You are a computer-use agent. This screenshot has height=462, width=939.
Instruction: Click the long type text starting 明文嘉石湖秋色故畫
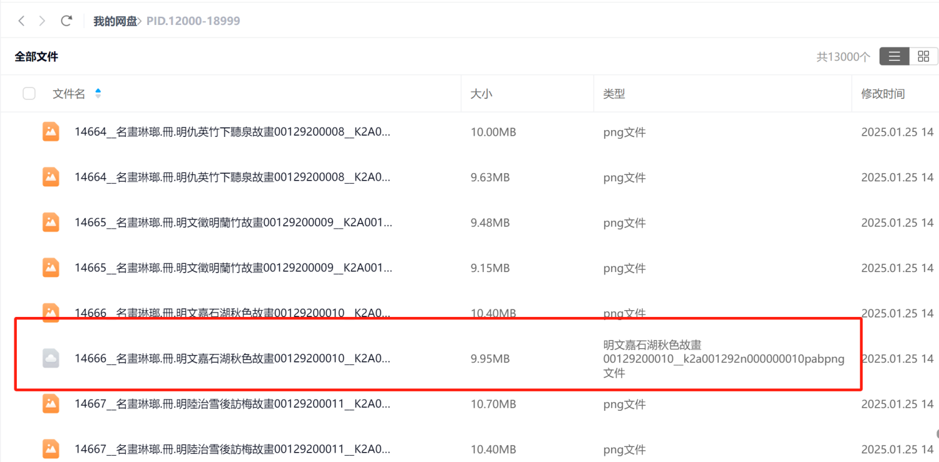724,359
